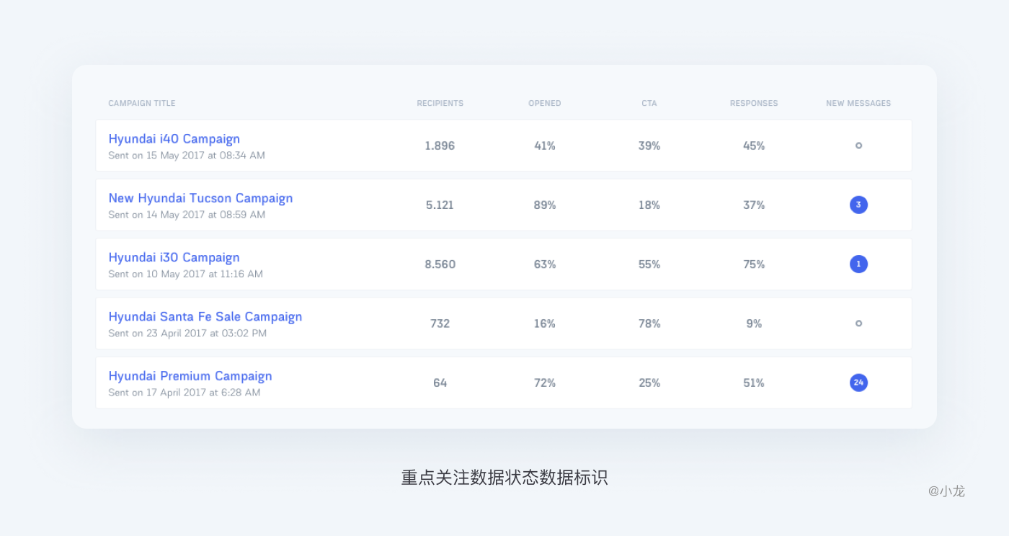The height and width of the screenshot is (536, 1009).
Task: Click empty message indicator for Santa Fe Sale
Action: coord(858,323)
